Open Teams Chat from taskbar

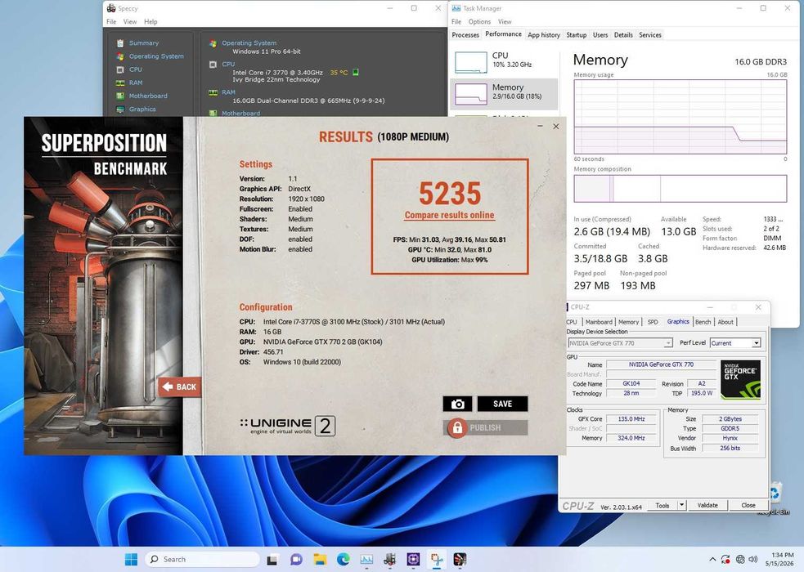point(296,560)
